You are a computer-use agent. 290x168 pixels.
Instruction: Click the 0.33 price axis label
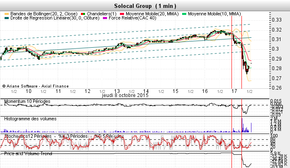(277, 20)
